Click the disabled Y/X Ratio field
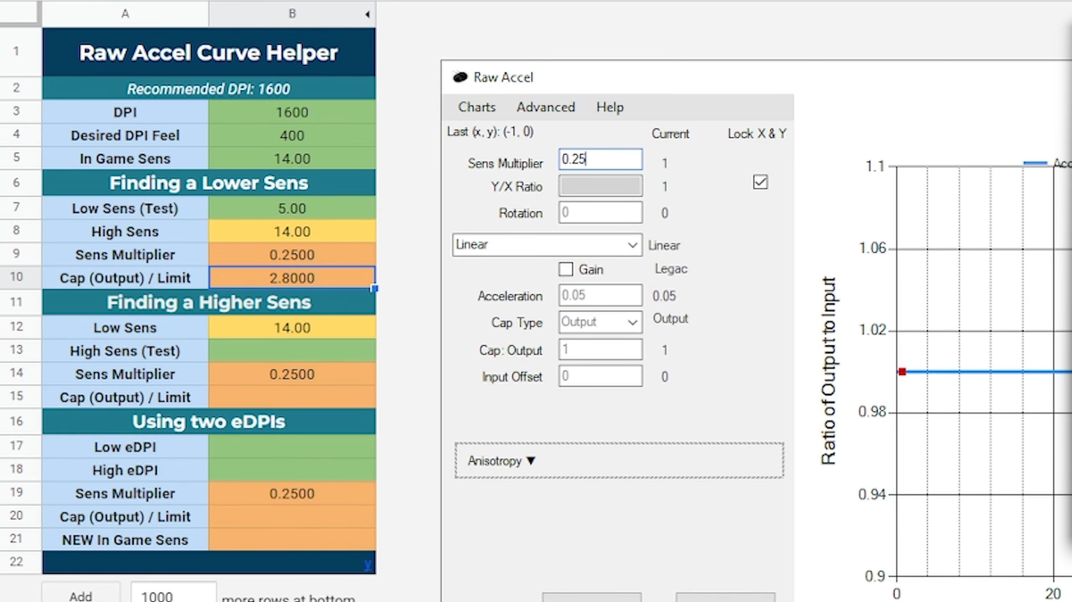 coord(600,186)
